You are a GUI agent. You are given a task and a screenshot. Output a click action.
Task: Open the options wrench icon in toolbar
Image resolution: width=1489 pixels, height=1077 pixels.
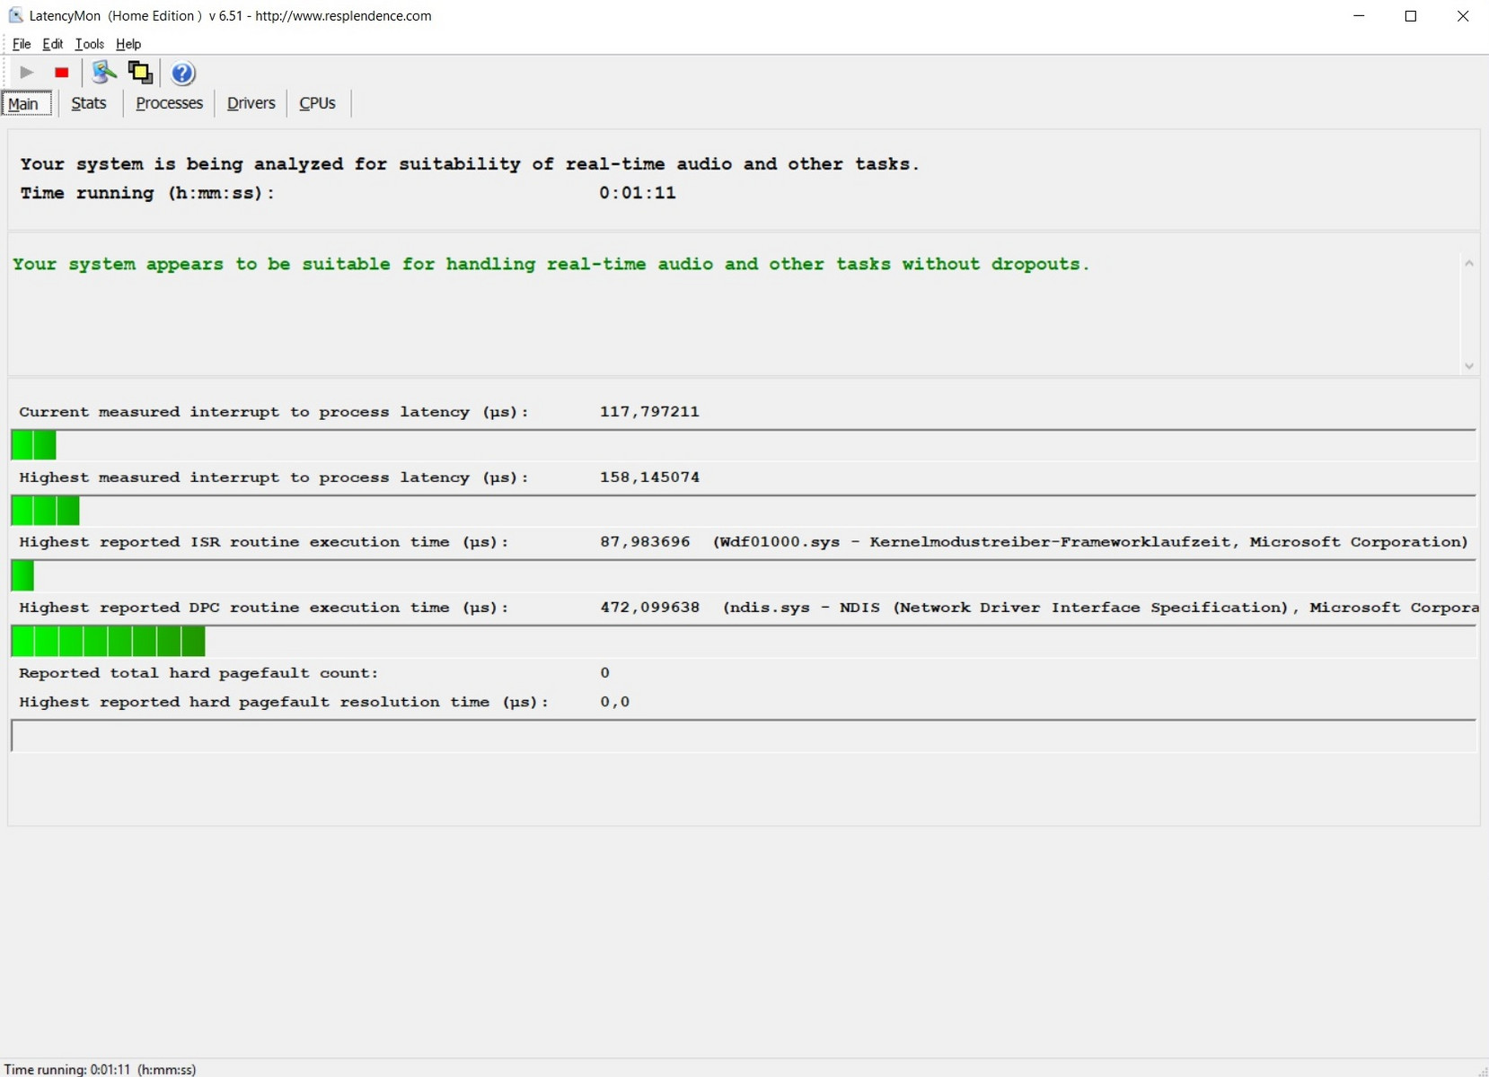coord(104,73)
